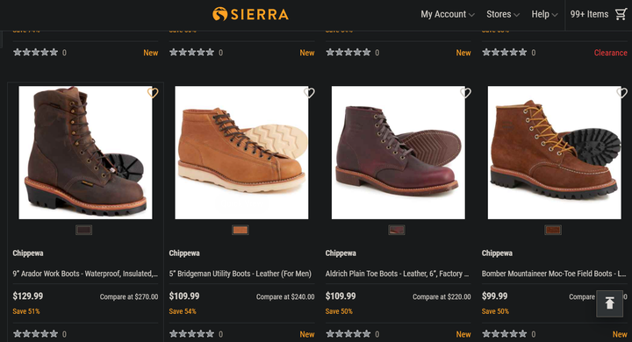Screen dimensions: 632x342
Task: Click the burgundy Aldrich boot product image
Action: click(399, 153)
